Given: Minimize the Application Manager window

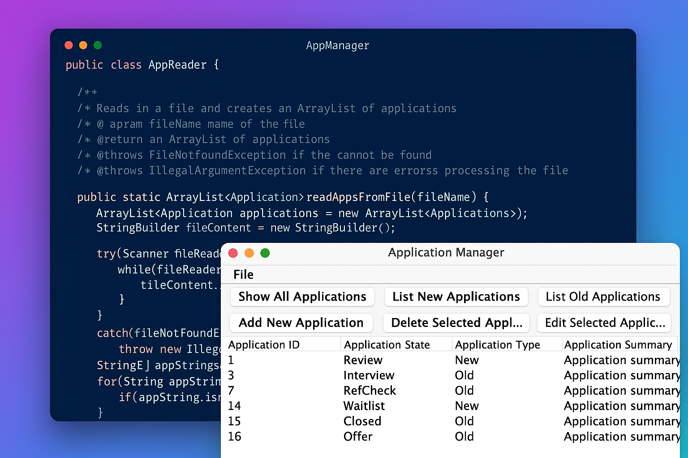Looking at the screenshot, I should (x=249, y=253).
